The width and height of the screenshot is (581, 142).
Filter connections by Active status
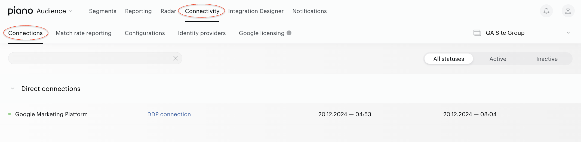(498, 59)
